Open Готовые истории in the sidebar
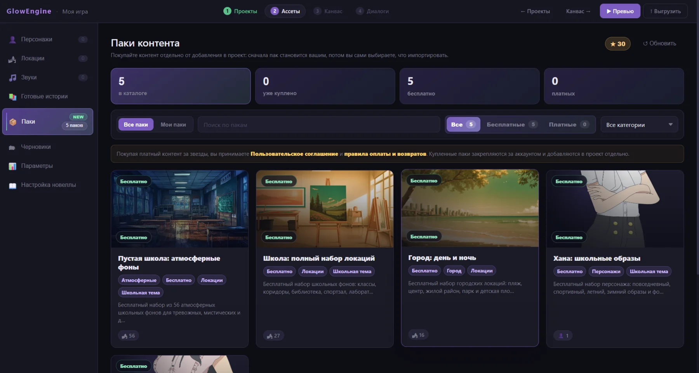This screenshot has width=699, height=373. (47, 96)
